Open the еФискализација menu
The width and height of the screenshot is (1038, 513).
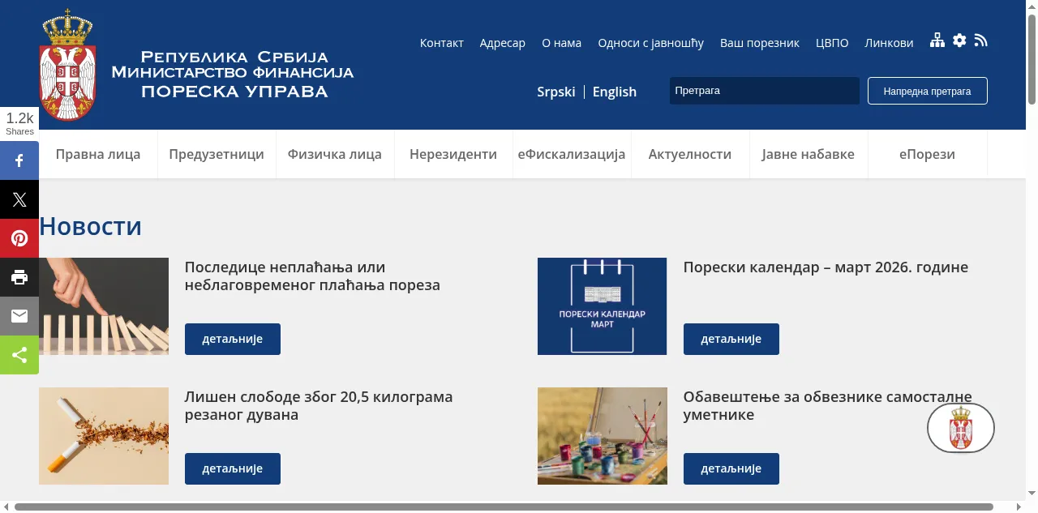point(572,154)
